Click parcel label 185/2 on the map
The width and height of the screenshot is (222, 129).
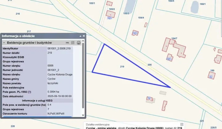(112, 9)
